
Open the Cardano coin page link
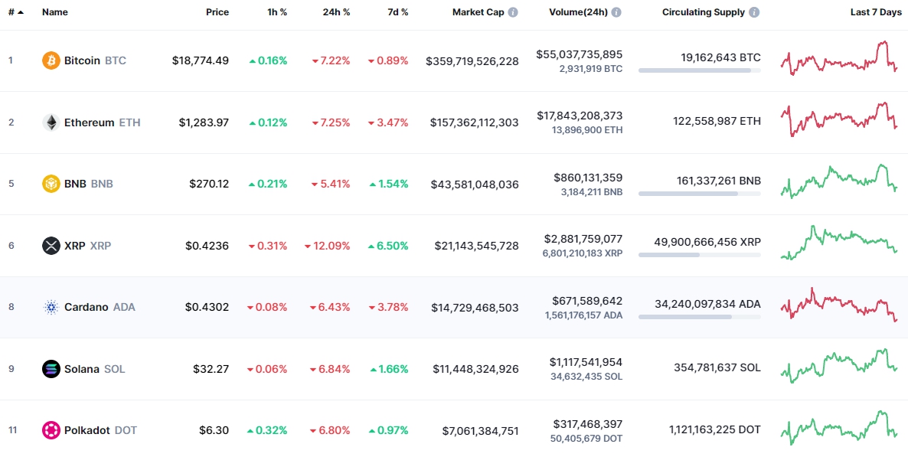(x=100, y=308)
